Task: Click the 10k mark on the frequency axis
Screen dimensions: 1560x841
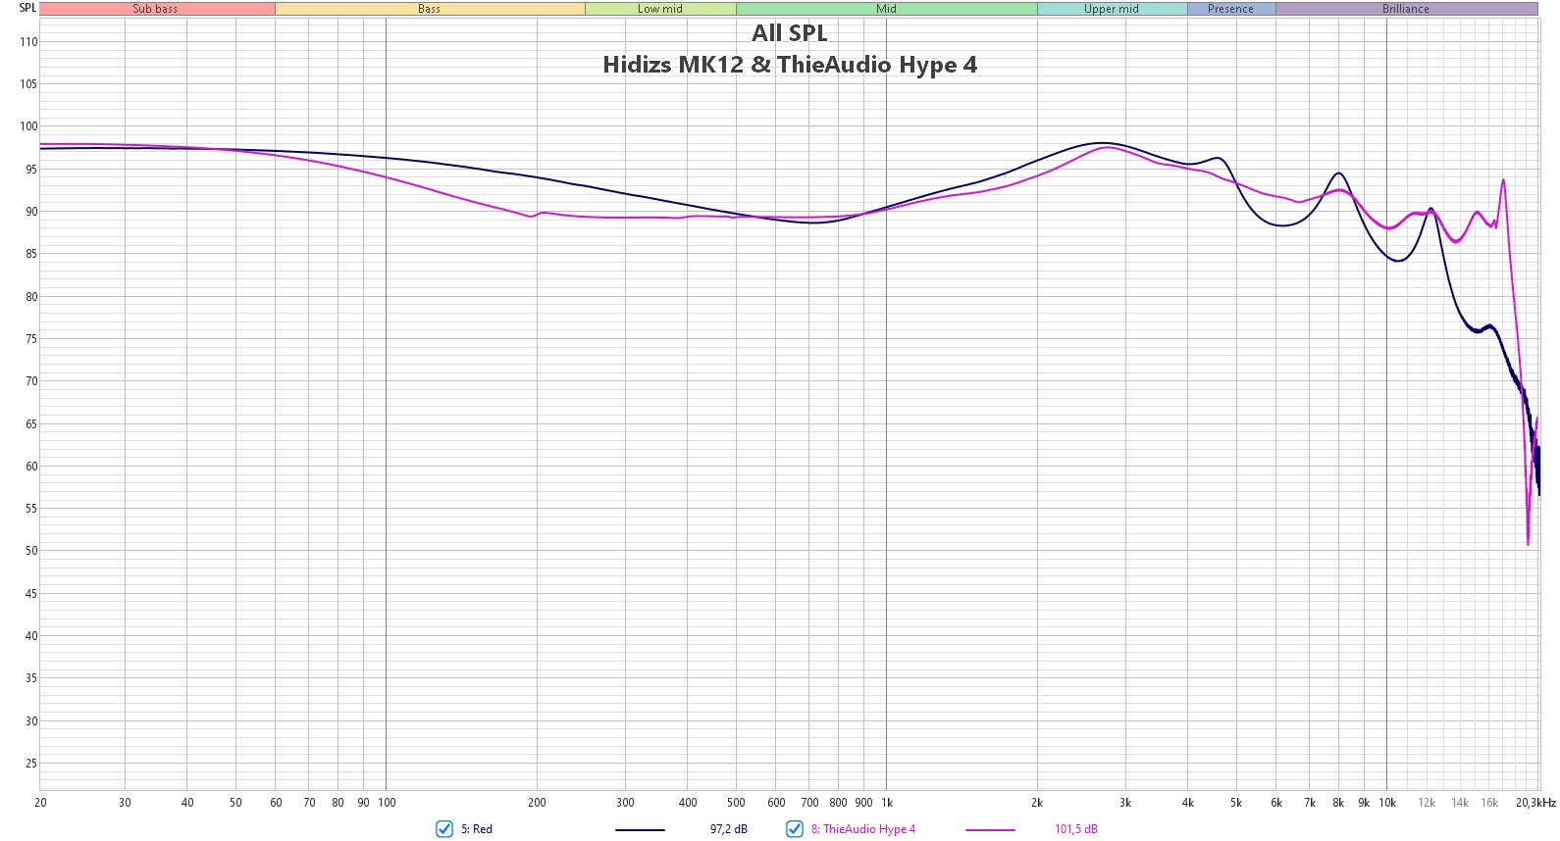Action: point(1387,803)
